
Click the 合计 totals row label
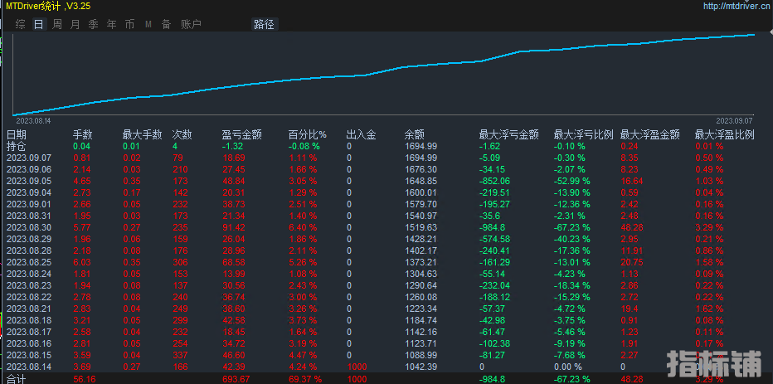point(17,379)
